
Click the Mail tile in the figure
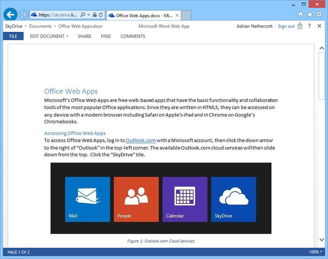(x=87, y=199)
